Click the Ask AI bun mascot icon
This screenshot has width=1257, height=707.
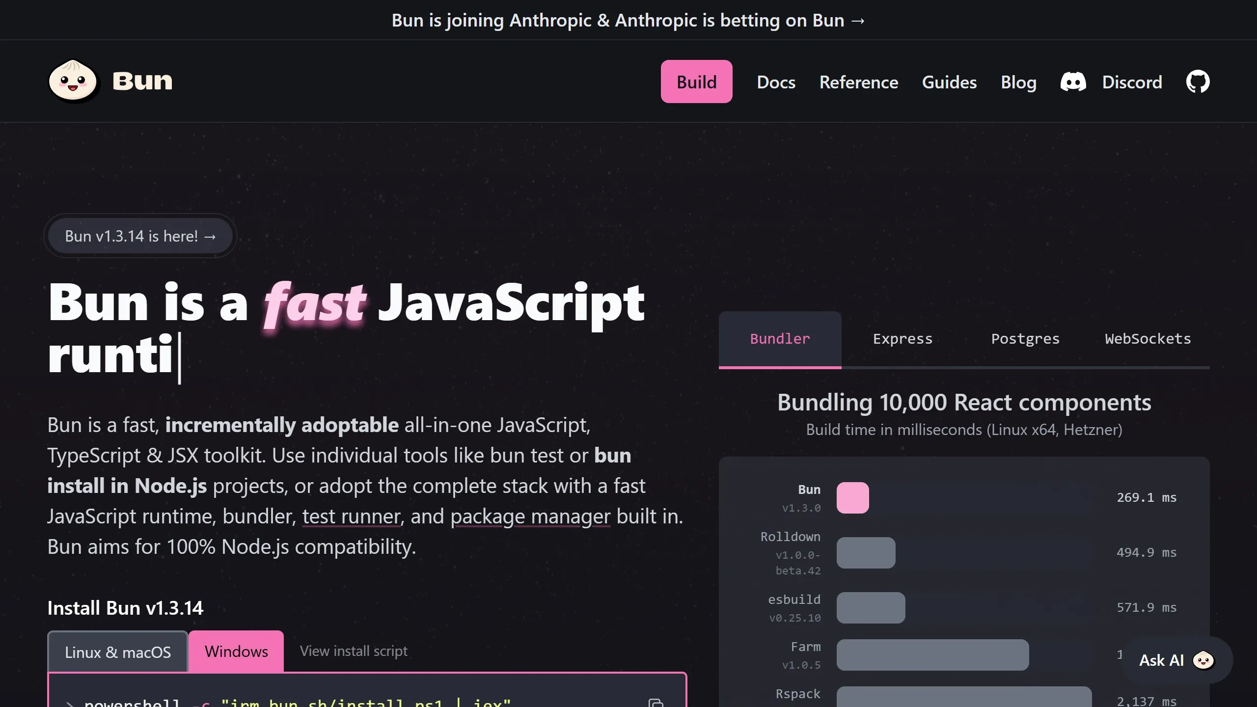[x=1203, y=660]
